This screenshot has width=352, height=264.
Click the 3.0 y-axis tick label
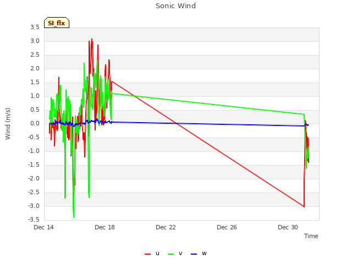[x=35, y=41]
